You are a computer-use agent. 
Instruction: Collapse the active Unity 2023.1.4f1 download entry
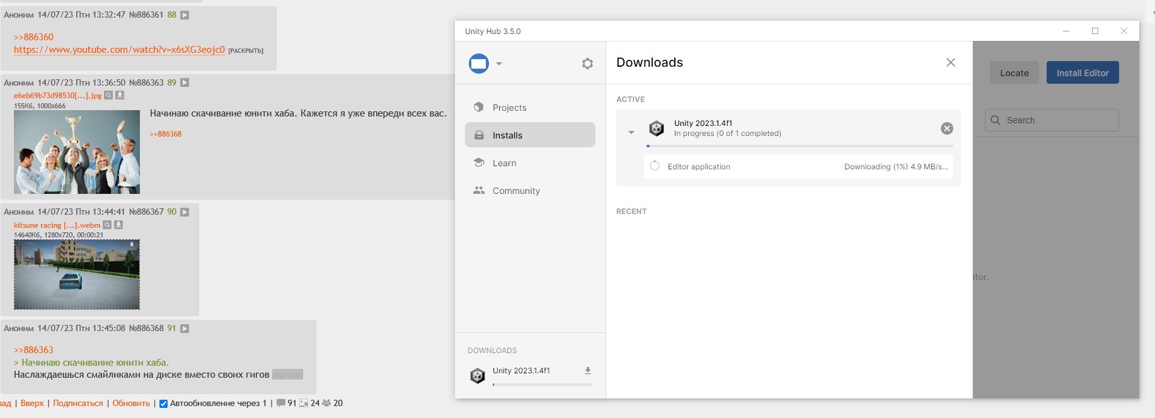(x=631, y=132)
